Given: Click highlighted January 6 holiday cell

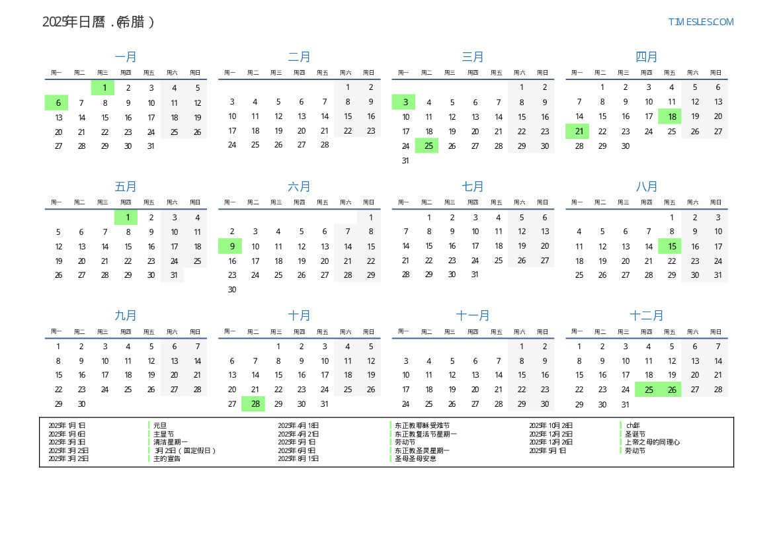Looking at the screenshot, I should 57,103.
